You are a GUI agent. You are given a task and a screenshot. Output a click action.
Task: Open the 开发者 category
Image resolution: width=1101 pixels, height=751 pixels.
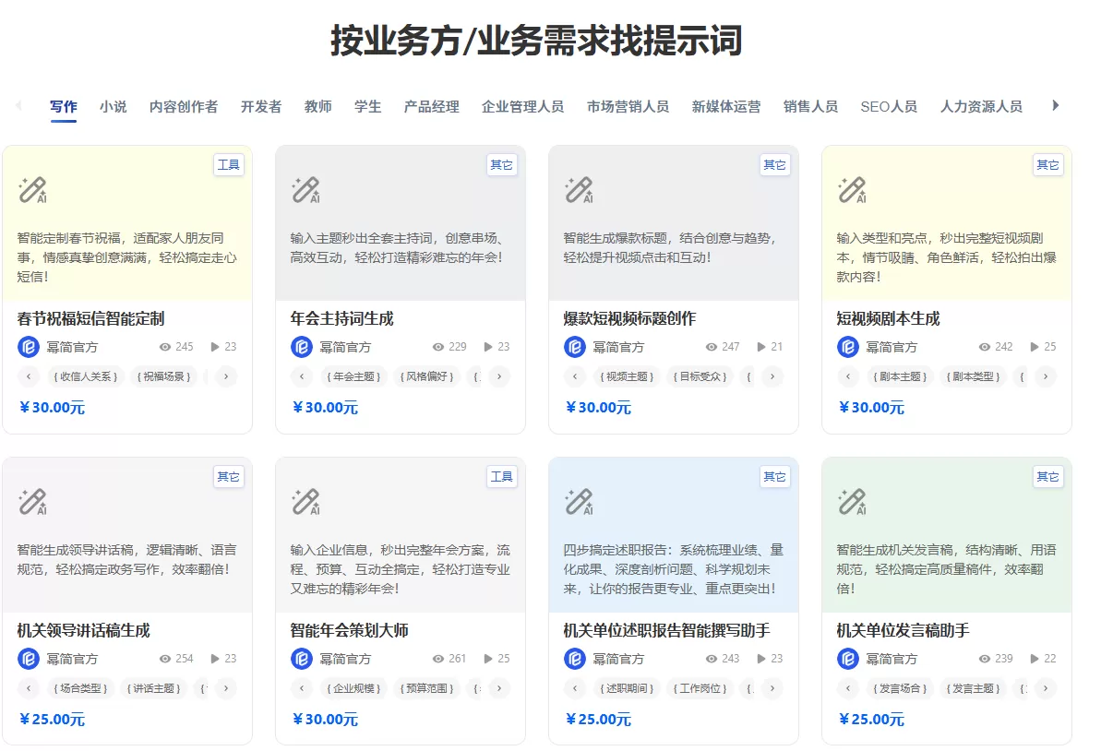[259, 106]
